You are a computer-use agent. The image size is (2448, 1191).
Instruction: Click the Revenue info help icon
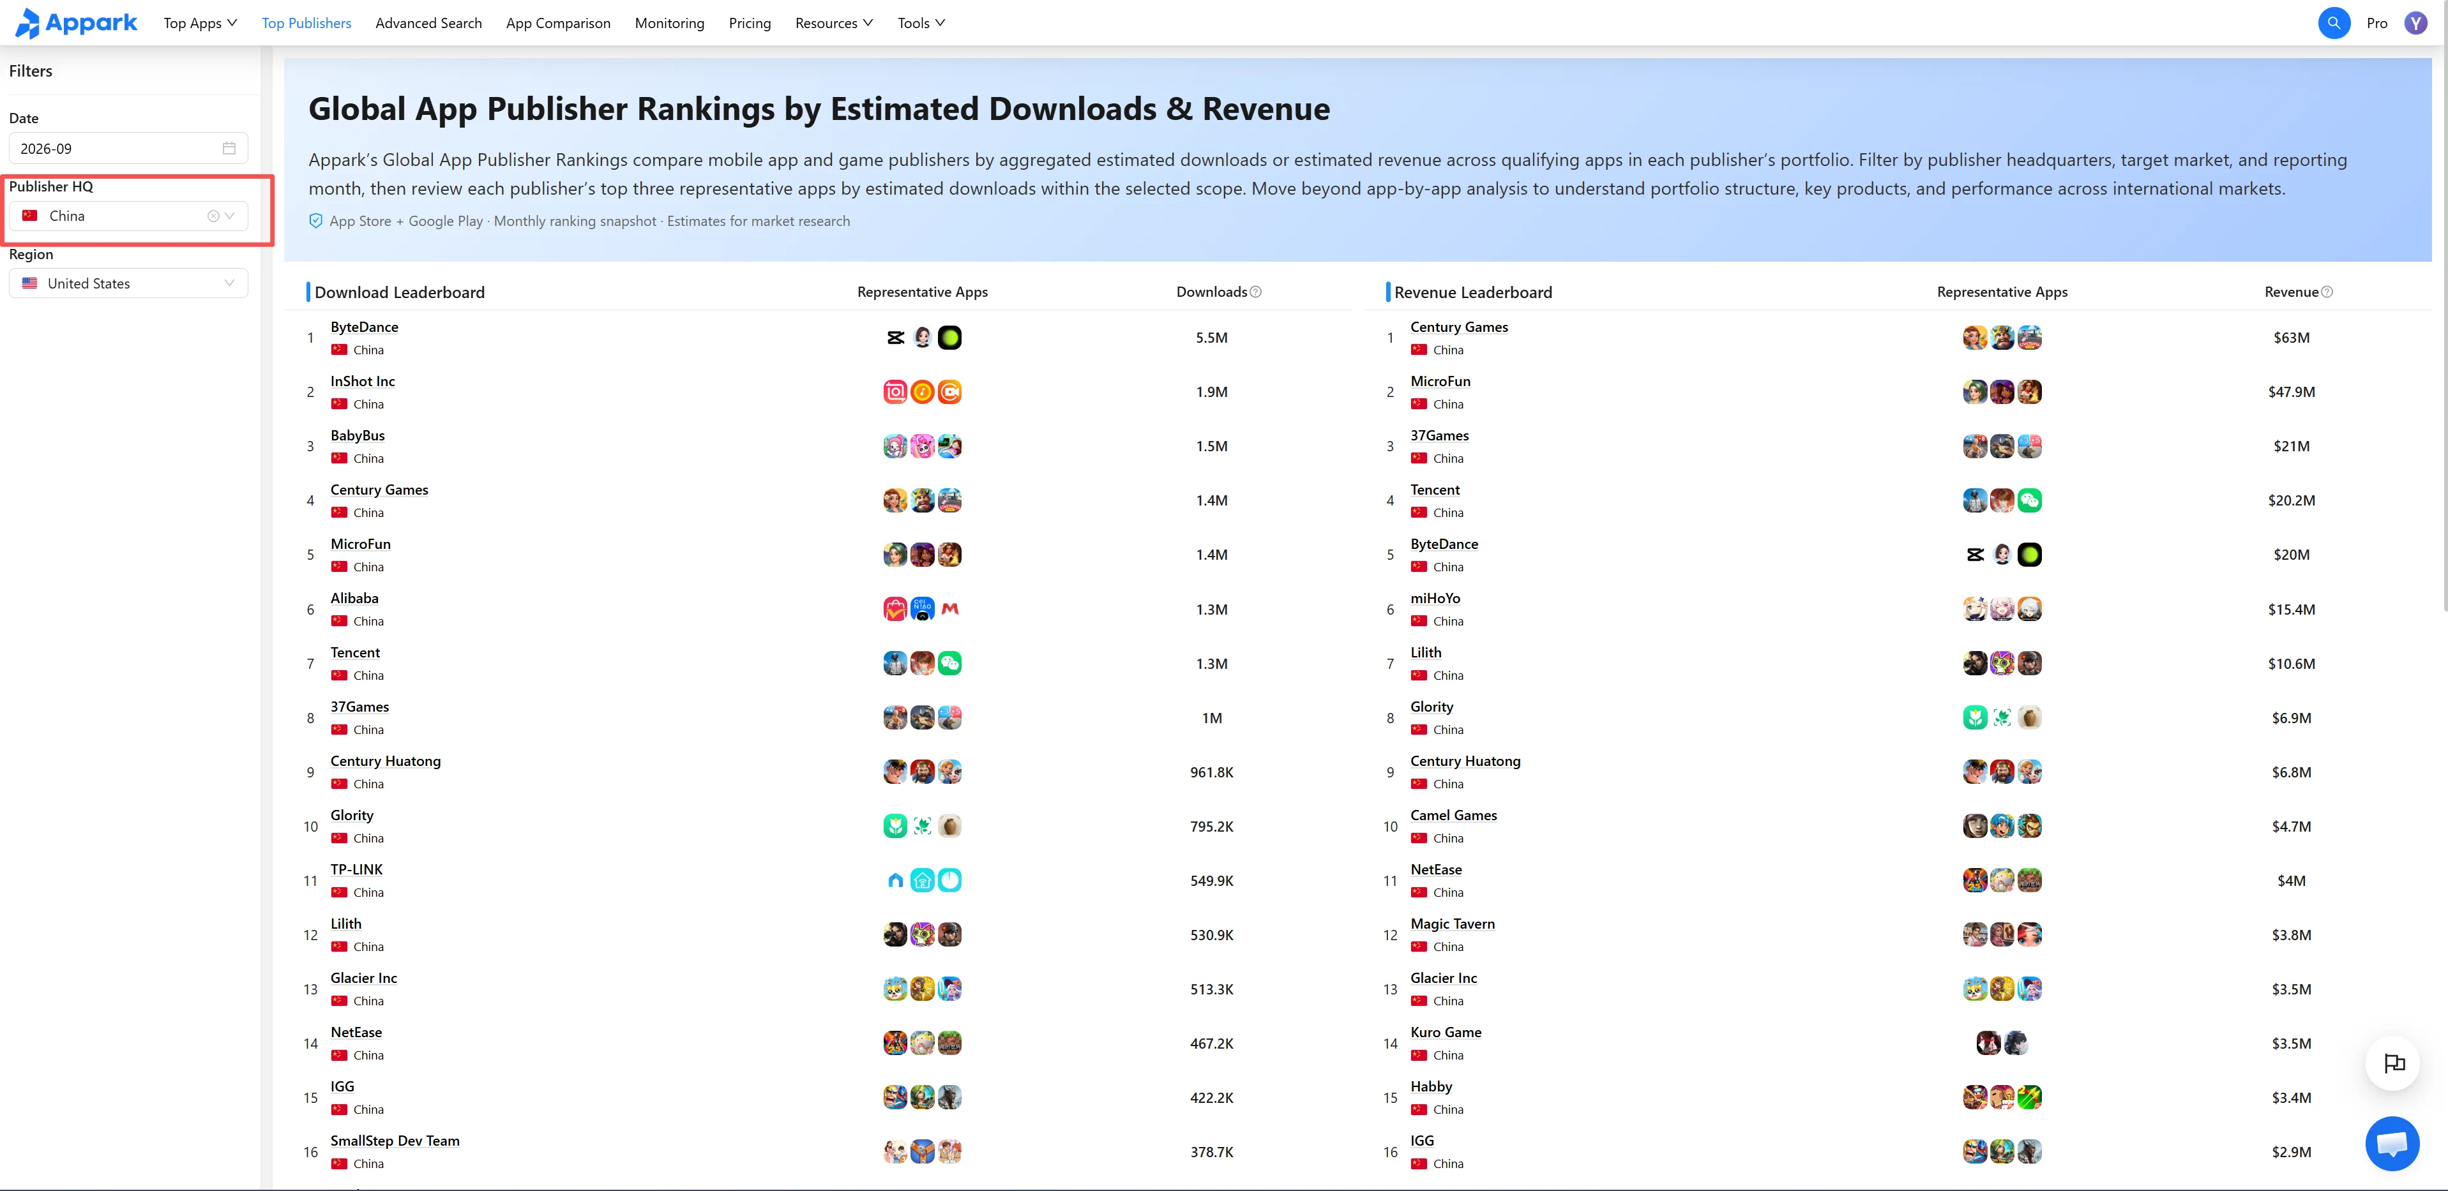(2326, 292)
